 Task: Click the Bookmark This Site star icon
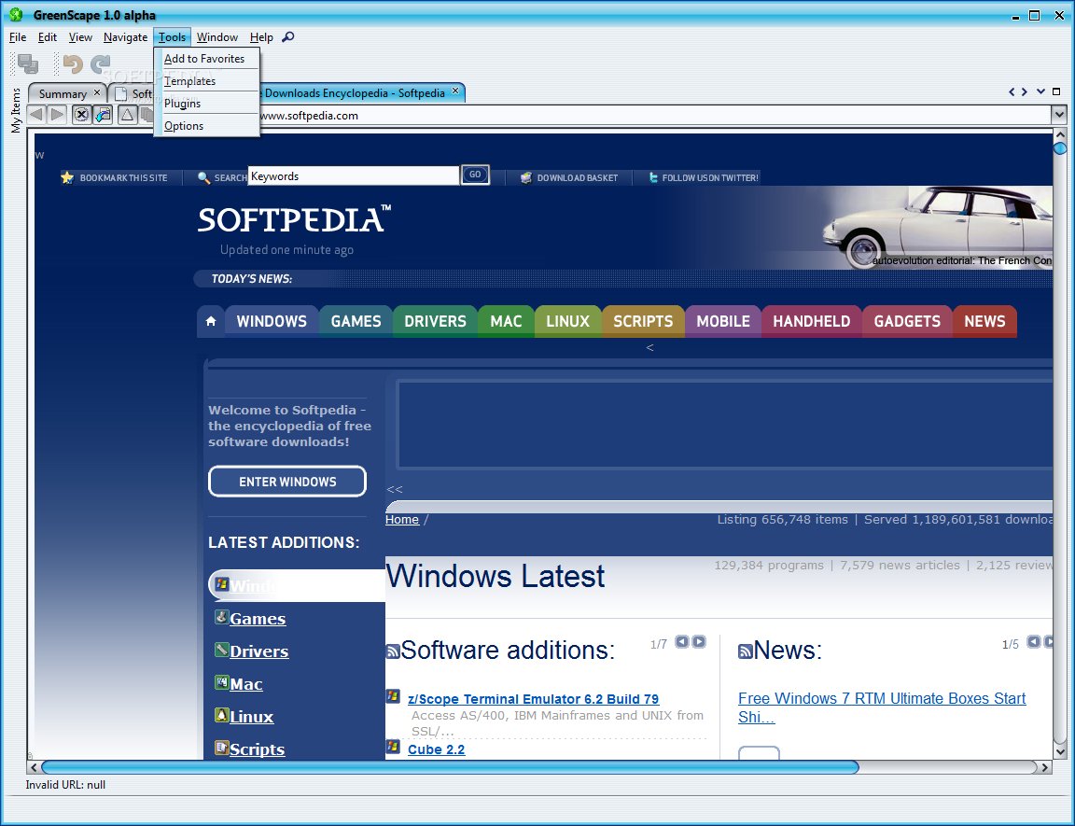coord(67,177)
